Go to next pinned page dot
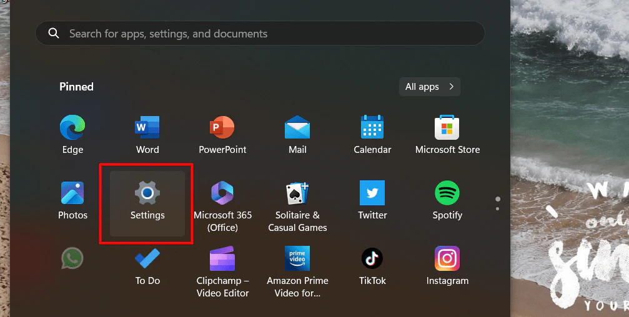Viewport: 629px width, 317px height. tap(497, 209)
